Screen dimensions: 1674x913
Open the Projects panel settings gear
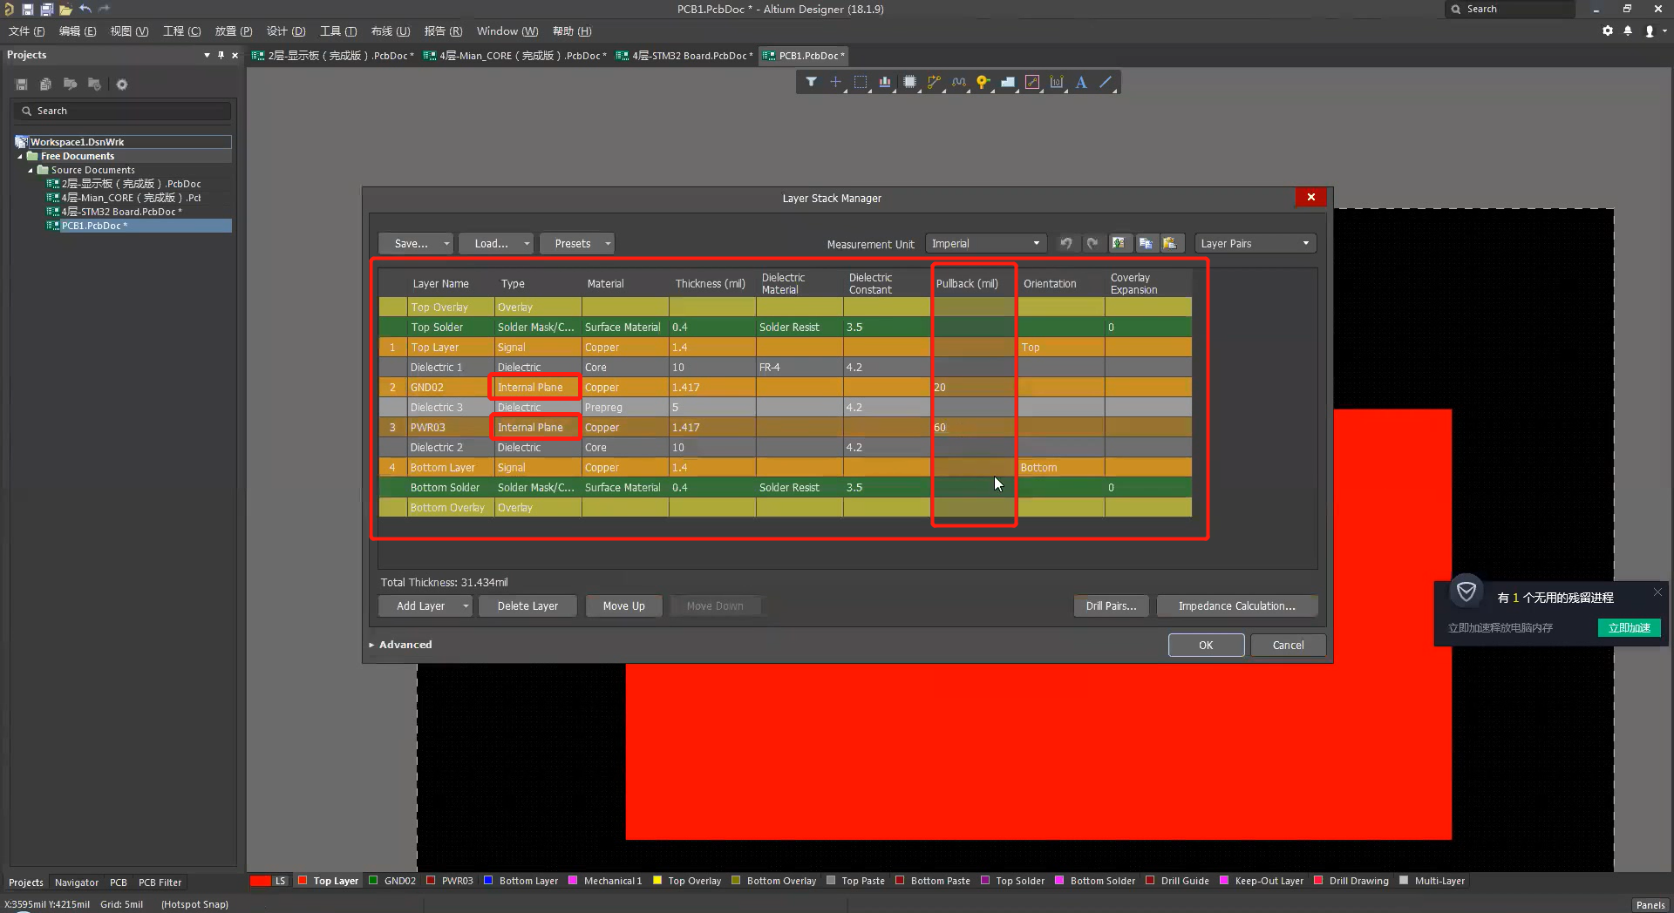[122, 85]
